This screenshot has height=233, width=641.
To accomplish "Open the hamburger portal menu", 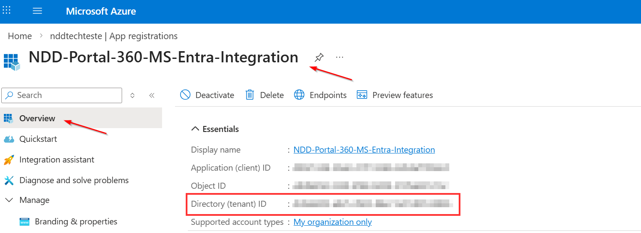I will point(37,11).
